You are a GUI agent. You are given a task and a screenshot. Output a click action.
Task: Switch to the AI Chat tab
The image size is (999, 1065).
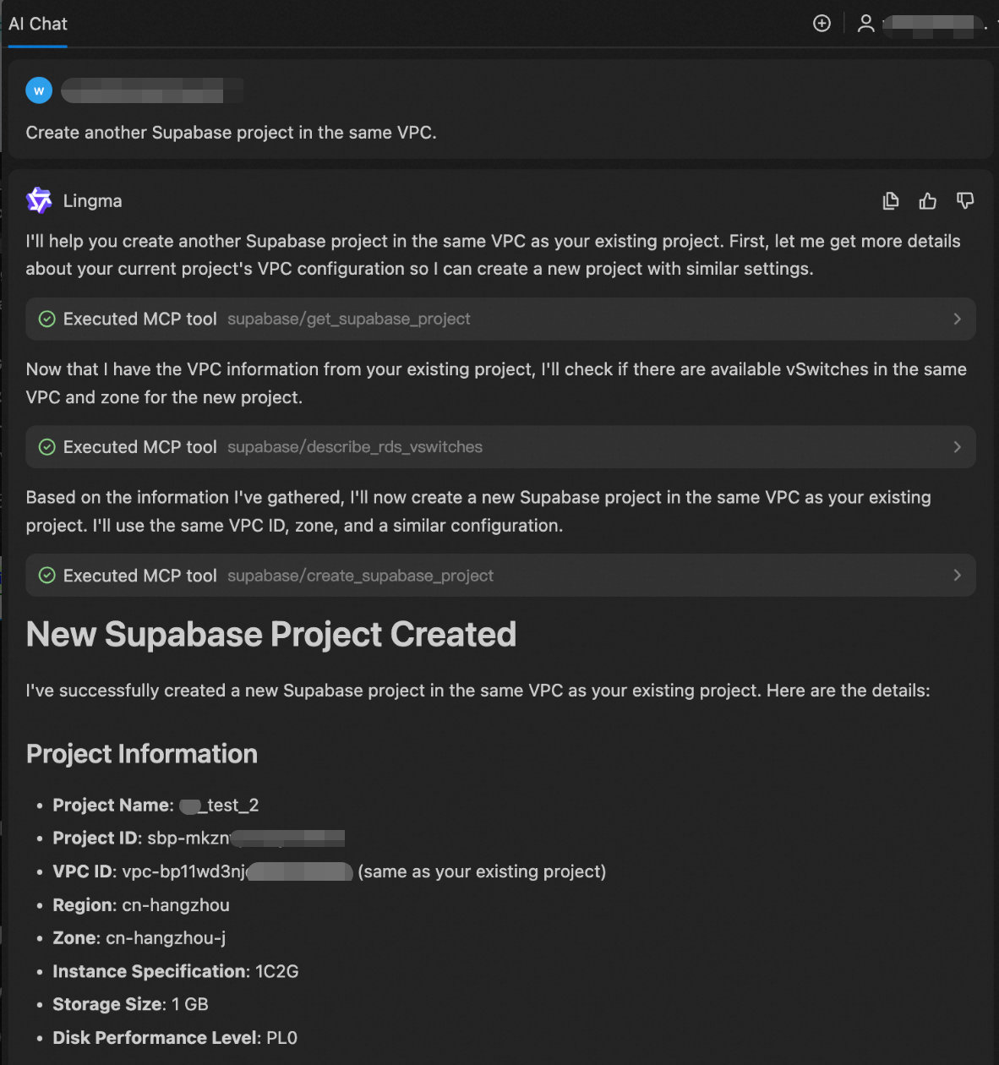tap(38, 25)
